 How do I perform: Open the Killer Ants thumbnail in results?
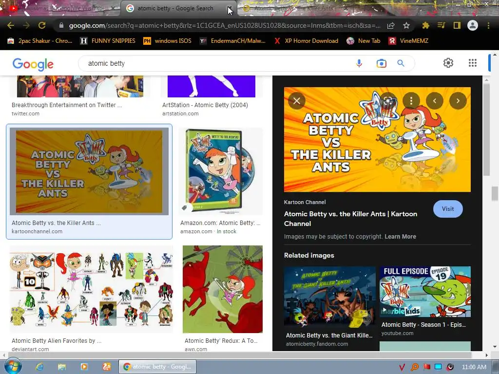pyautogui.click(x=89, y=171)
